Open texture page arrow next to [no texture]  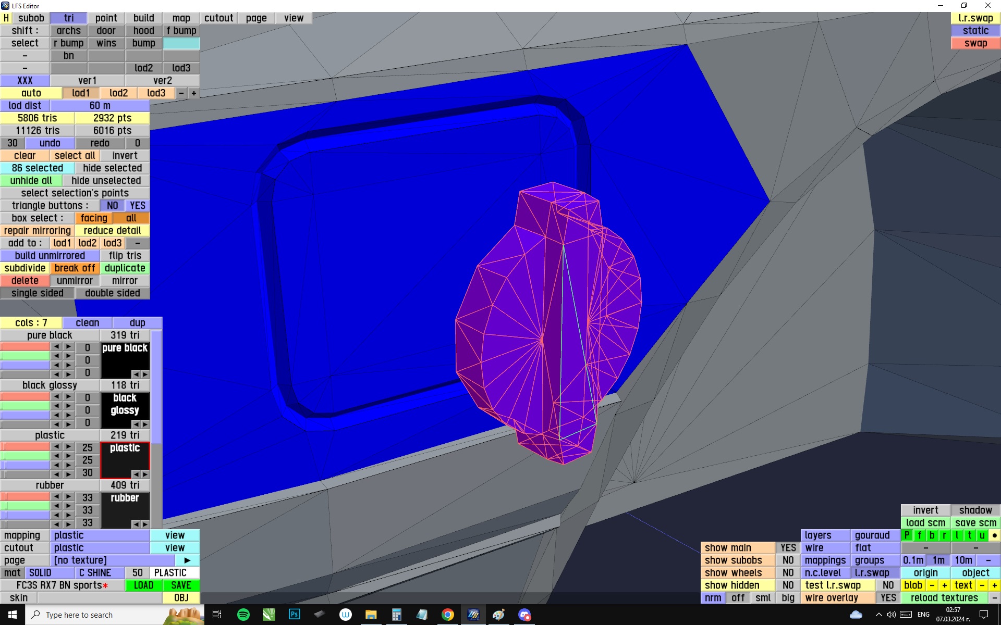pyautogui.click(x=187, y=560)
